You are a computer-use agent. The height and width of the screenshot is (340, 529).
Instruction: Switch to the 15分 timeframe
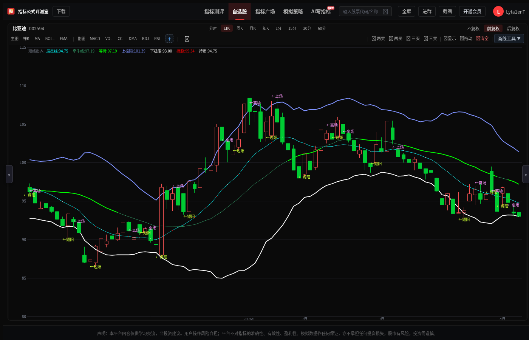tap(292, 29)
